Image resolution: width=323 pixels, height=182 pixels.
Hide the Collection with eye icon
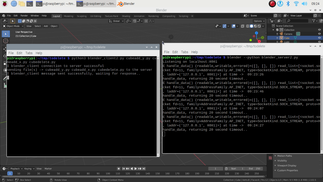(319, 30)
